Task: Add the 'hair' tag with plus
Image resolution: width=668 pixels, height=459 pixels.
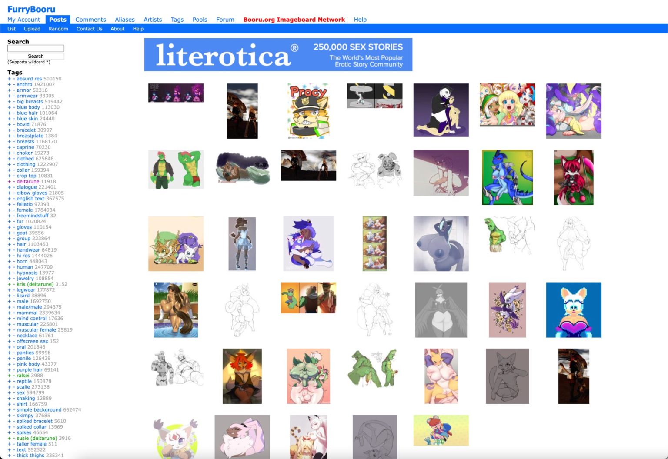Action: [9, 244]
